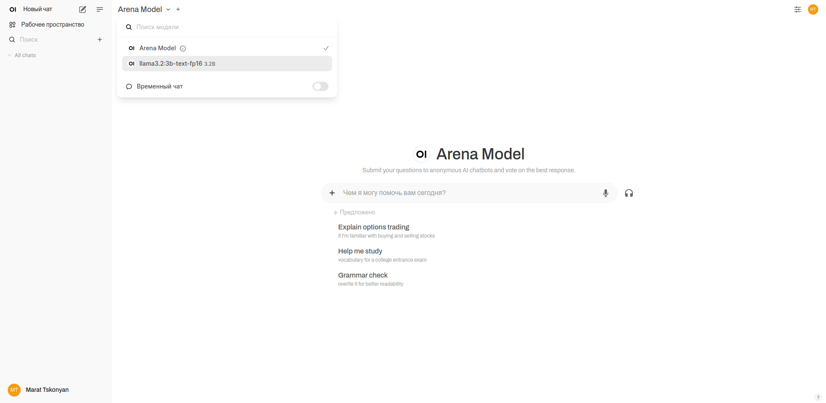Toggle sidebar with the lines icon

tap(100, 9)
